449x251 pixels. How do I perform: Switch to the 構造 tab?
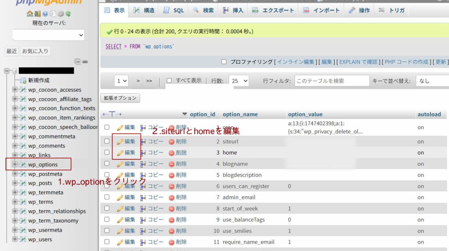(x=144, y=11)
